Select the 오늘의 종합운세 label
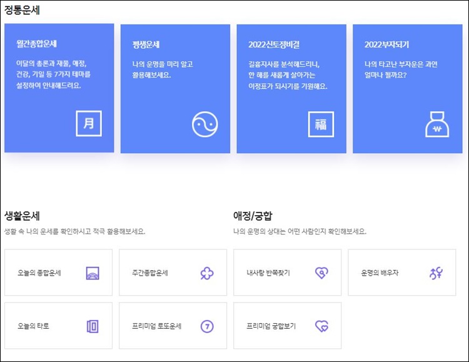This screenshot has width=469, height=362. click(39, 273)
